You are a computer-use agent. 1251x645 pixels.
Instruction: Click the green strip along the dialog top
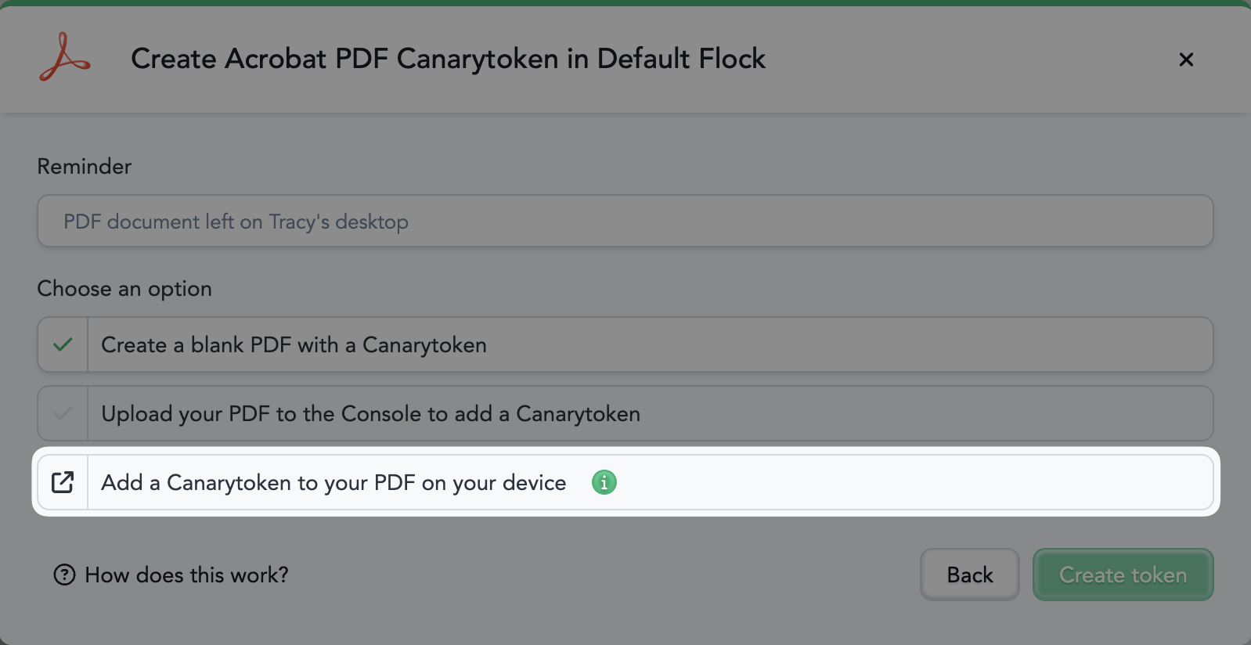[x=625, y=3]
